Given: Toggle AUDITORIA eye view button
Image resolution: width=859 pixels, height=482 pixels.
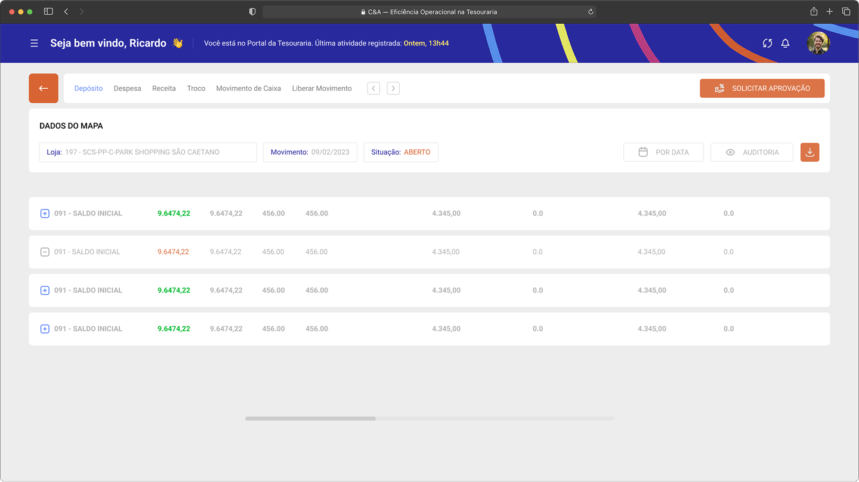Looking at the screenshot, I should coord(752,152).
